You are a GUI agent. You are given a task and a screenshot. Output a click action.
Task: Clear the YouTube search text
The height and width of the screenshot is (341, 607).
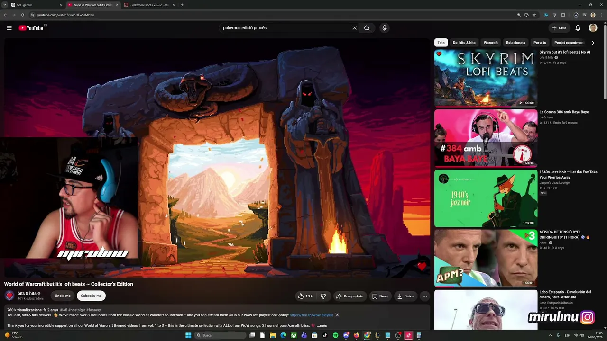pos(354,28)
